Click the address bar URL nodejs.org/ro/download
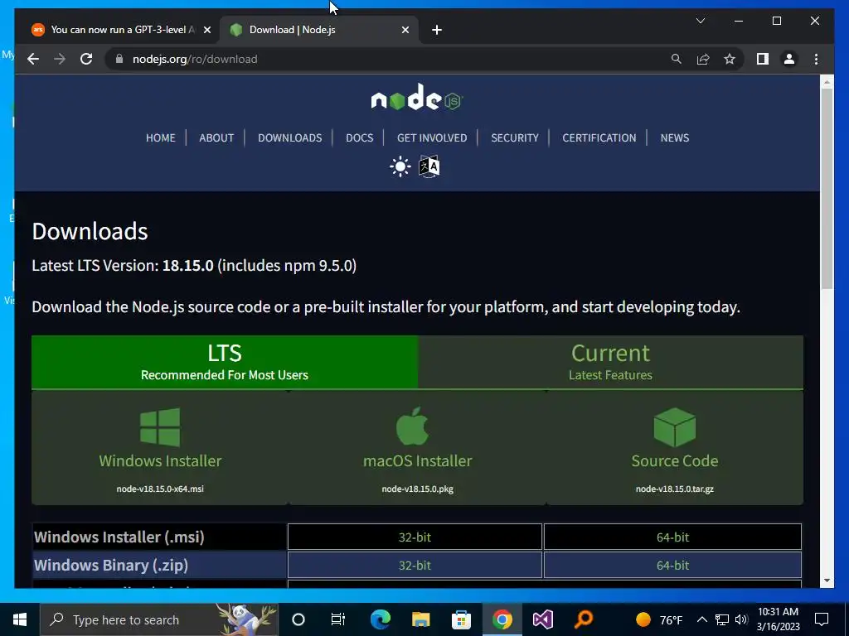Screen dimensions: 849x636 point(195,59)
